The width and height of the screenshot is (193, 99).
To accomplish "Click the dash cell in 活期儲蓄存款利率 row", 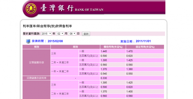I will tap(75, 78).
